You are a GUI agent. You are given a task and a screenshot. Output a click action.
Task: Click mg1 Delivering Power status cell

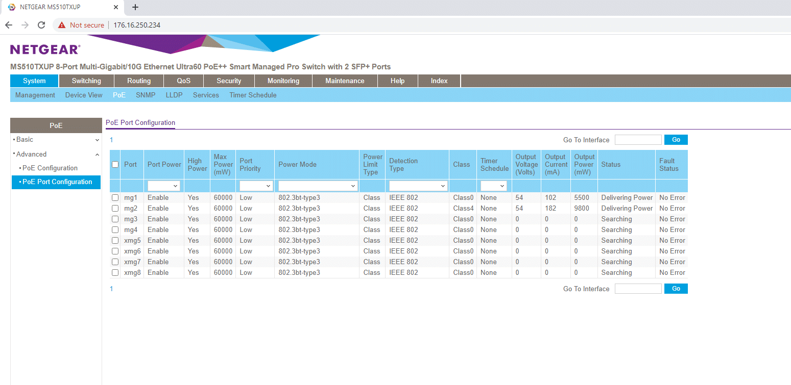click(627, 197)
